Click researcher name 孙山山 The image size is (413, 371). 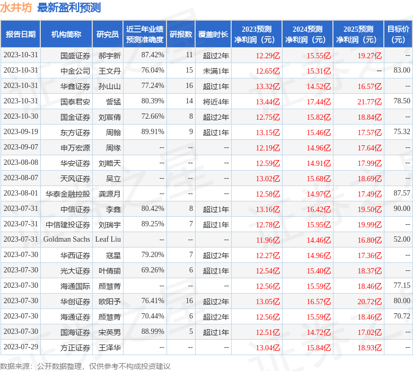click(x=110, y=86)
